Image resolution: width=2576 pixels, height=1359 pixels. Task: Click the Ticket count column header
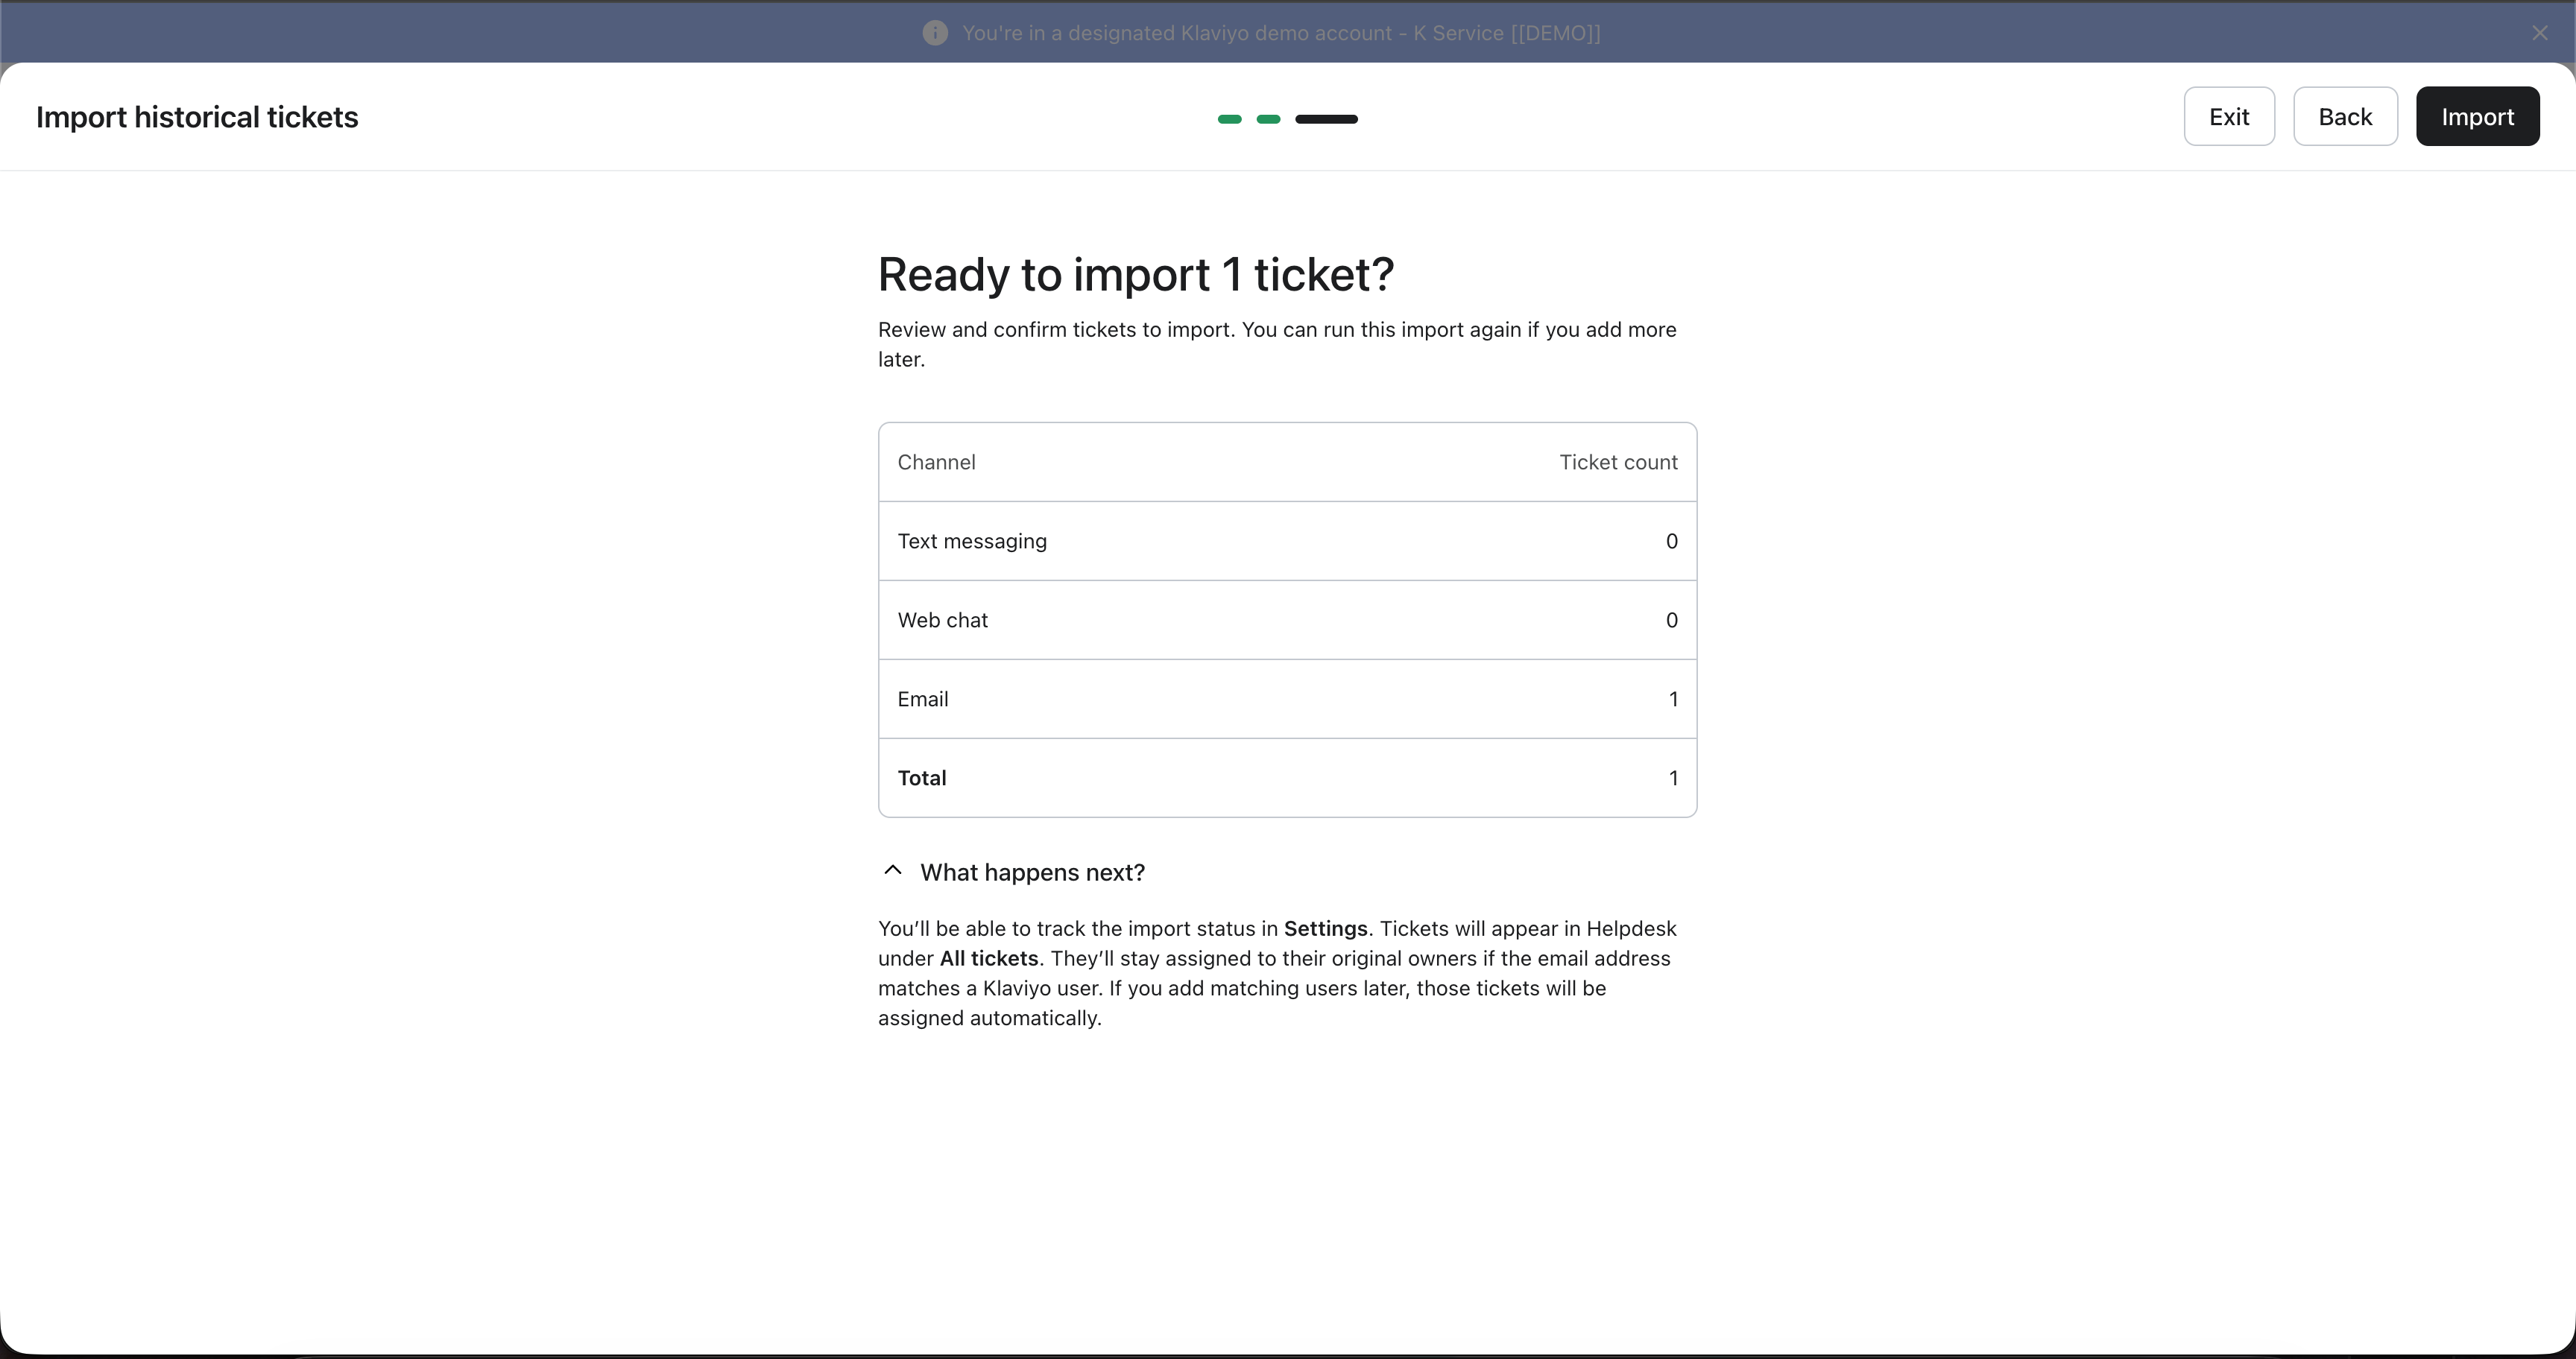[x=1618, y=463]
